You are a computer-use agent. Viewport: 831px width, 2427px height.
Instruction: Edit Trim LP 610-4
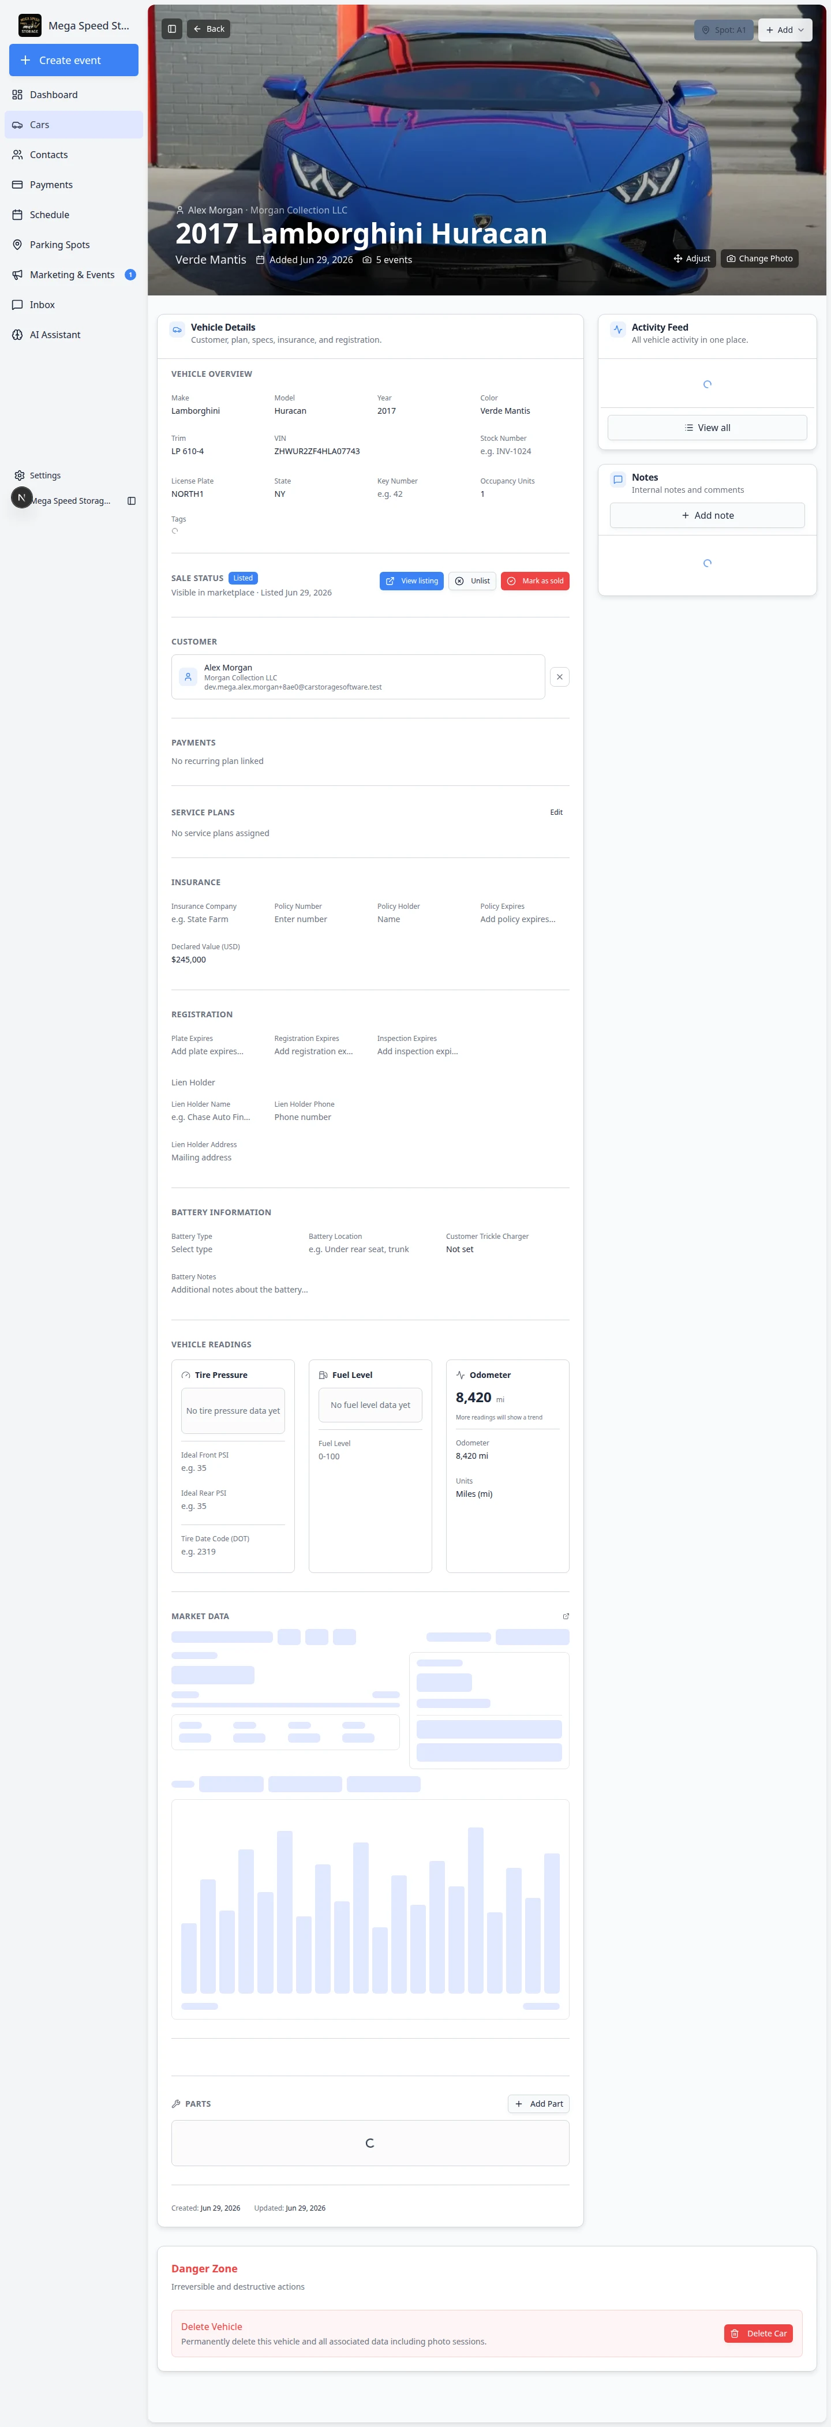click(215, 451)
